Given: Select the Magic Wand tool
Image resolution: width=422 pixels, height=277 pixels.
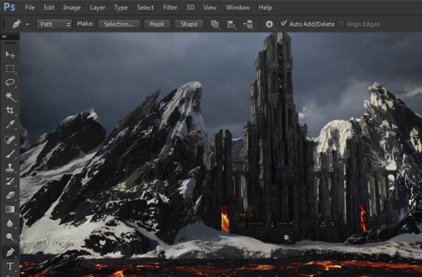Looking at the screenshot, I should coord(11,96).
